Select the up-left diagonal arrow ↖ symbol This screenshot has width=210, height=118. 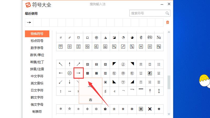click(61, 64)
